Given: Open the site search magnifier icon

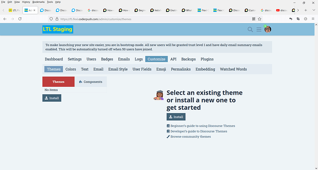Looking at the screenshot, I should (250, 29).
